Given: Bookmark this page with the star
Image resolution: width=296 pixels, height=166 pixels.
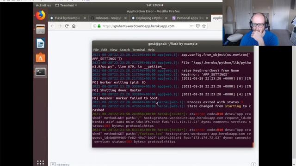Looking at the screenshot, I should pos(204,26).
